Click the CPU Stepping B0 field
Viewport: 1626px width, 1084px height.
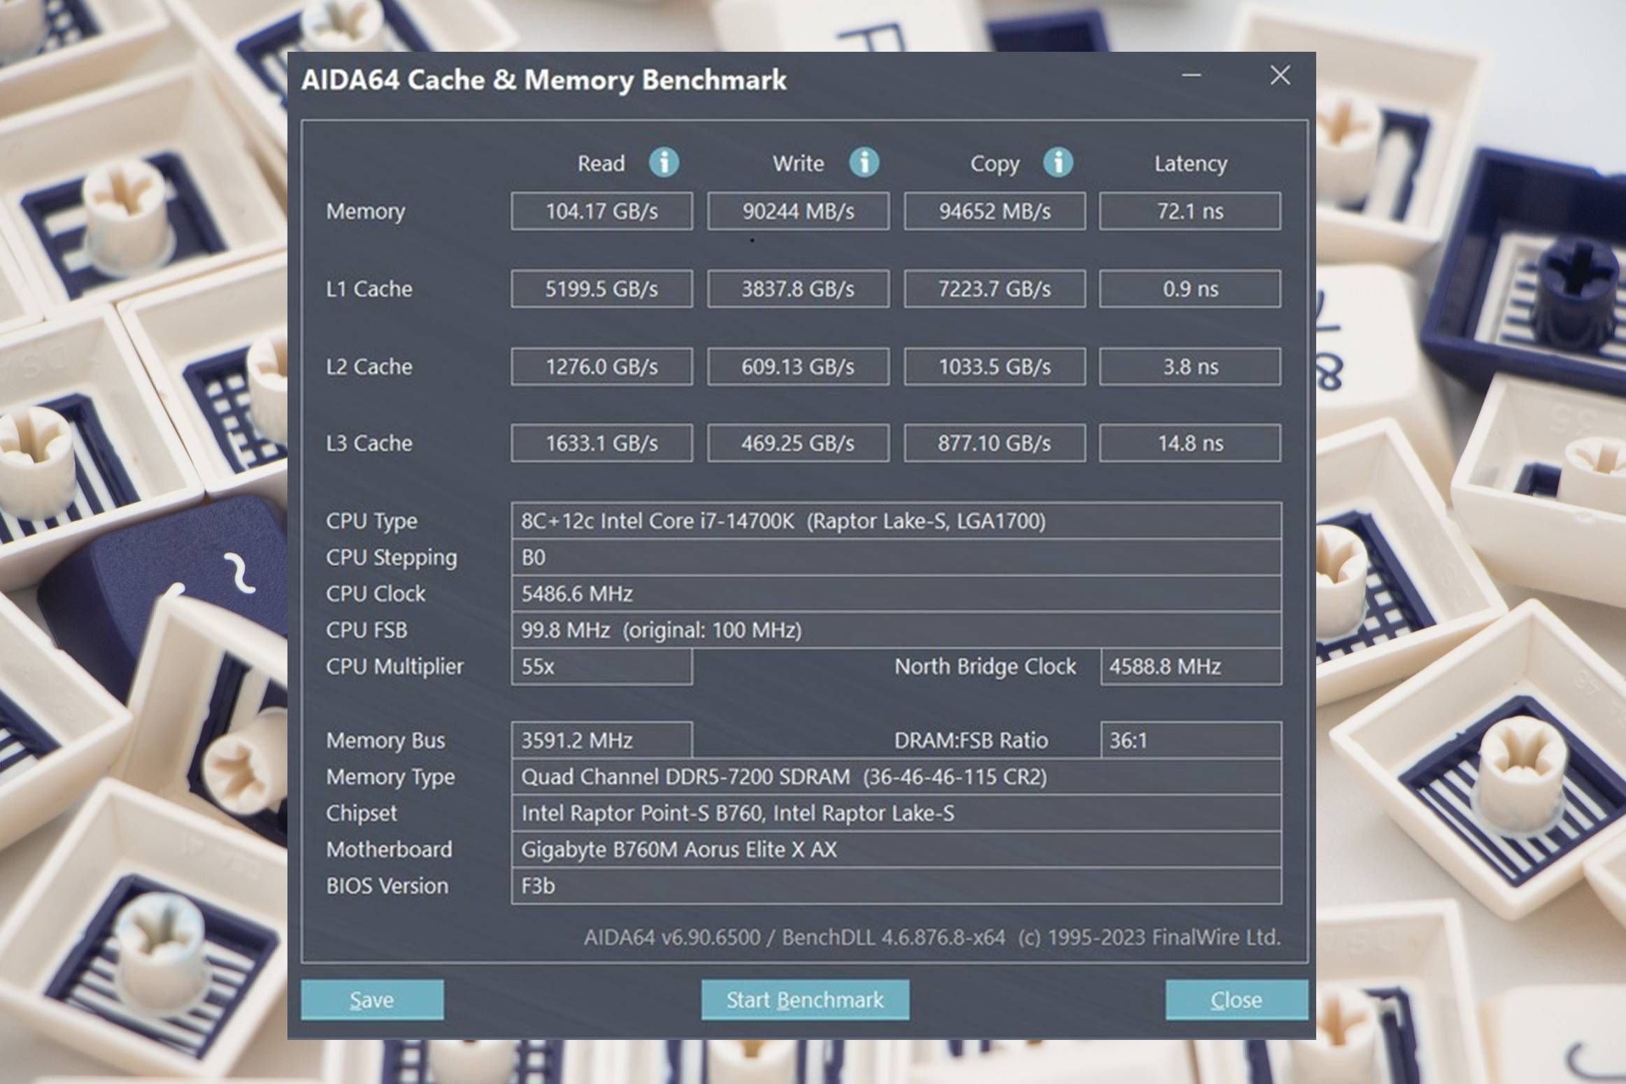[x=896, y=557]
